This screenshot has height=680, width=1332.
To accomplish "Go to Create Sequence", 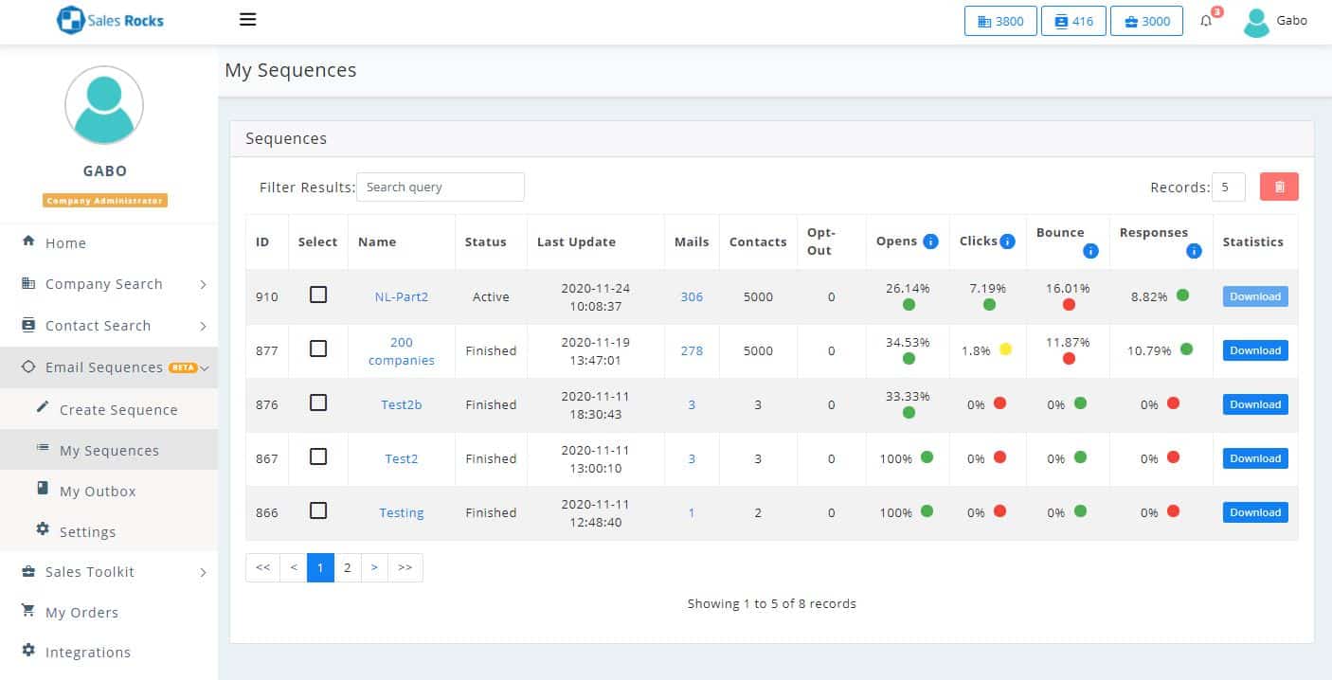I will tap(117, 410).
